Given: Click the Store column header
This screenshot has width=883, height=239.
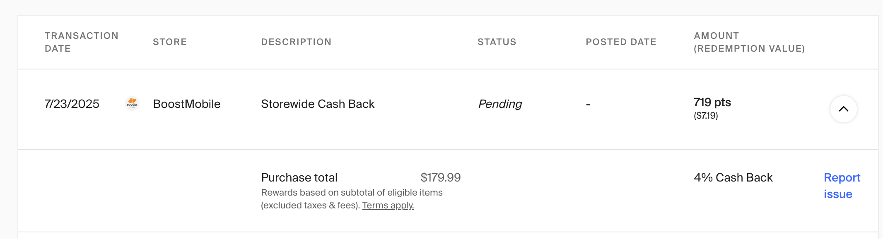Looking at the screenshot, I should (170, 42).
